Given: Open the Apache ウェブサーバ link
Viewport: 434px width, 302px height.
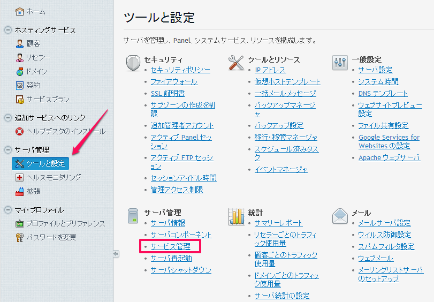Looking at the screenshot, I should point(389,157).
